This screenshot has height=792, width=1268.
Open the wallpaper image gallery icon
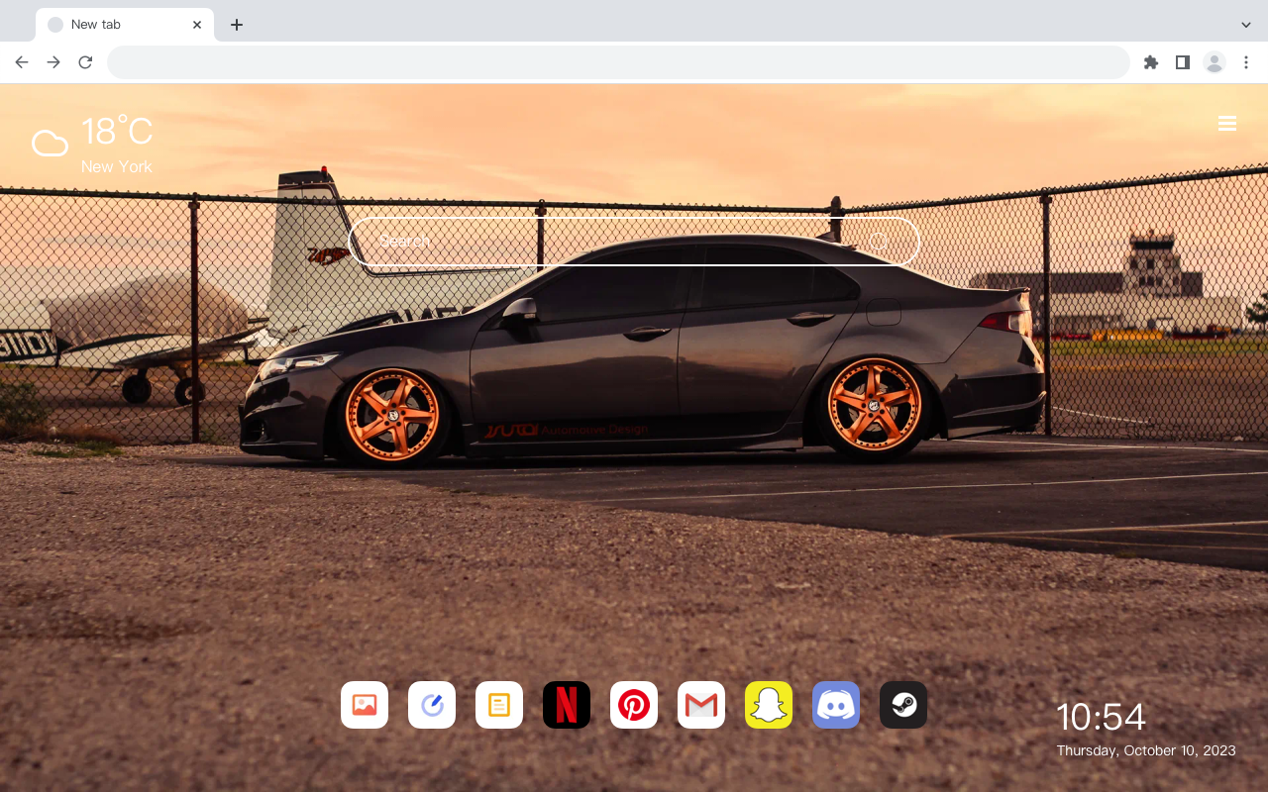pos(365,705)
